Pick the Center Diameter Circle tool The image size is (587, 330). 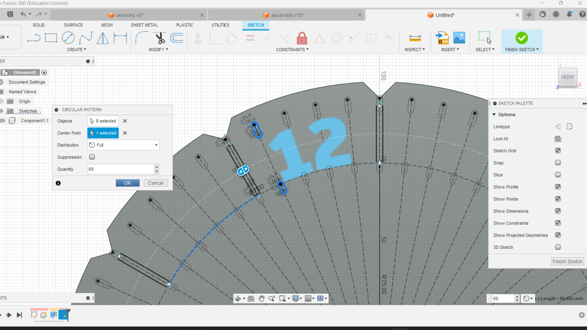click(68, 38)
